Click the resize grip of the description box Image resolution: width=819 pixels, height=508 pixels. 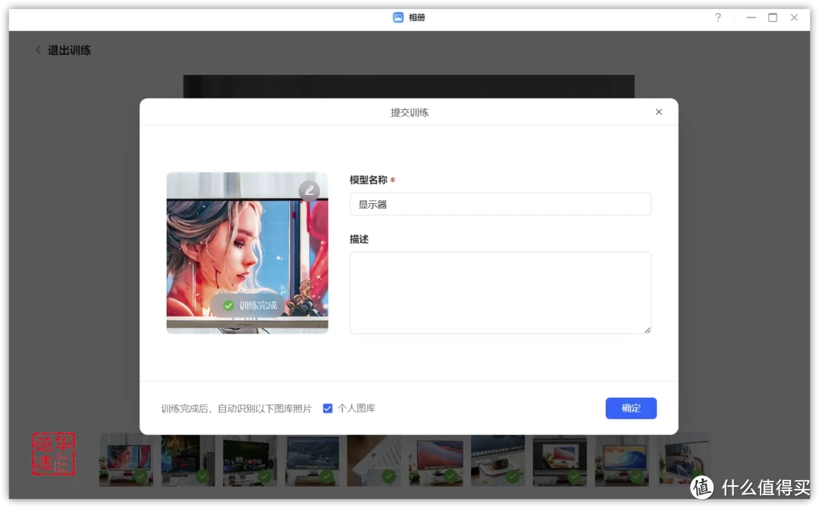click(x=648, y=330)
